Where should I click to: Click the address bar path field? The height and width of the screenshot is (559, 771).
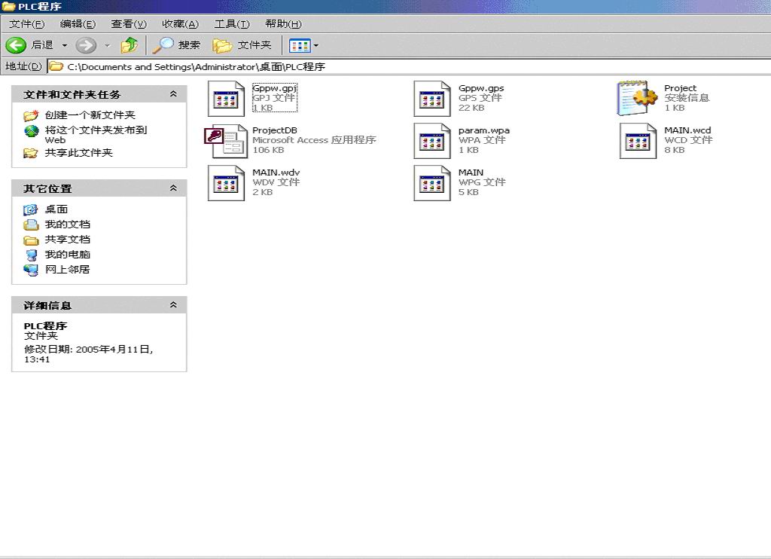408,66
